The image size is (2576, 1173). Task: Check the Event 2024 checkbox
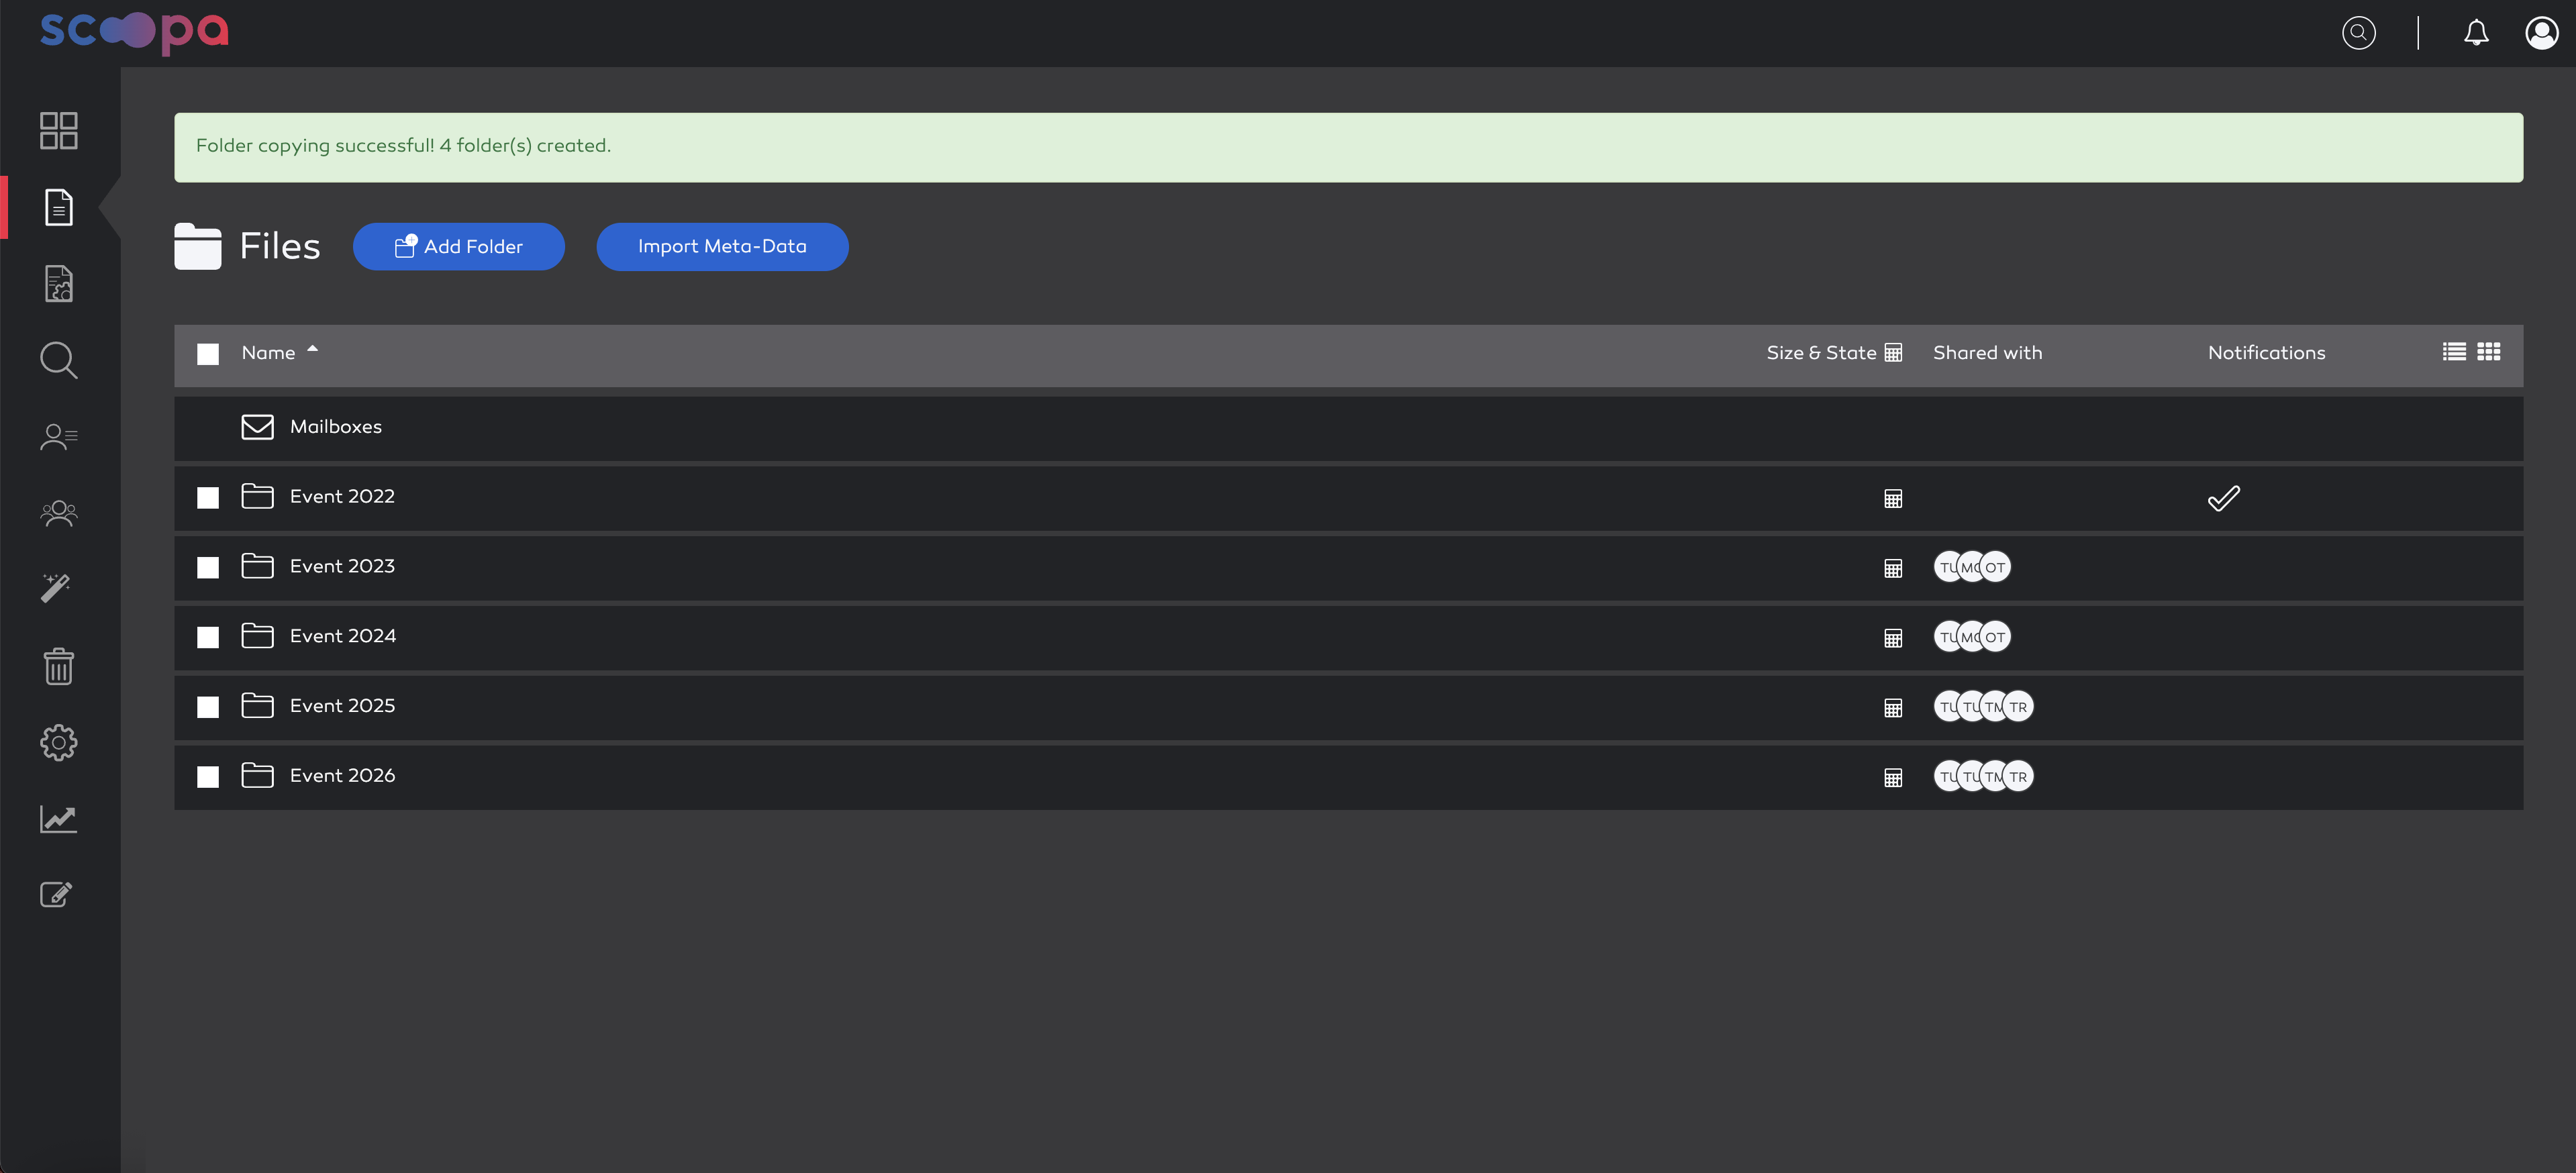(208, 638)
